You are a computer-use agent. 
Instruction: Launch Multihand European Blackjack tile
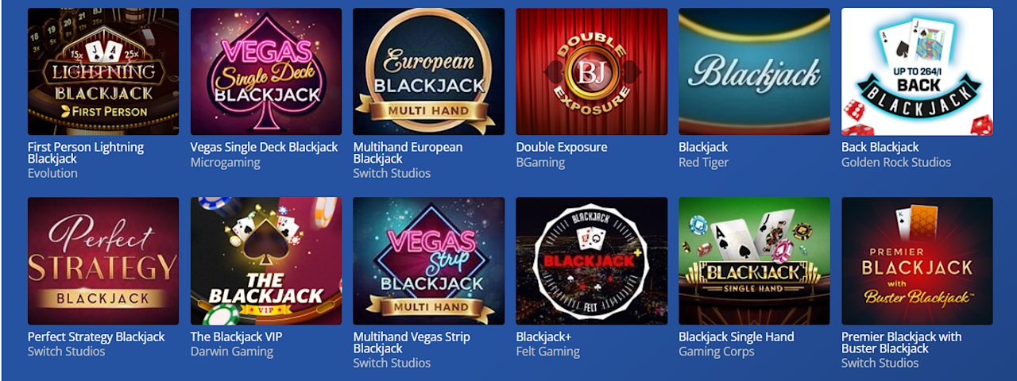click(429, 71)
